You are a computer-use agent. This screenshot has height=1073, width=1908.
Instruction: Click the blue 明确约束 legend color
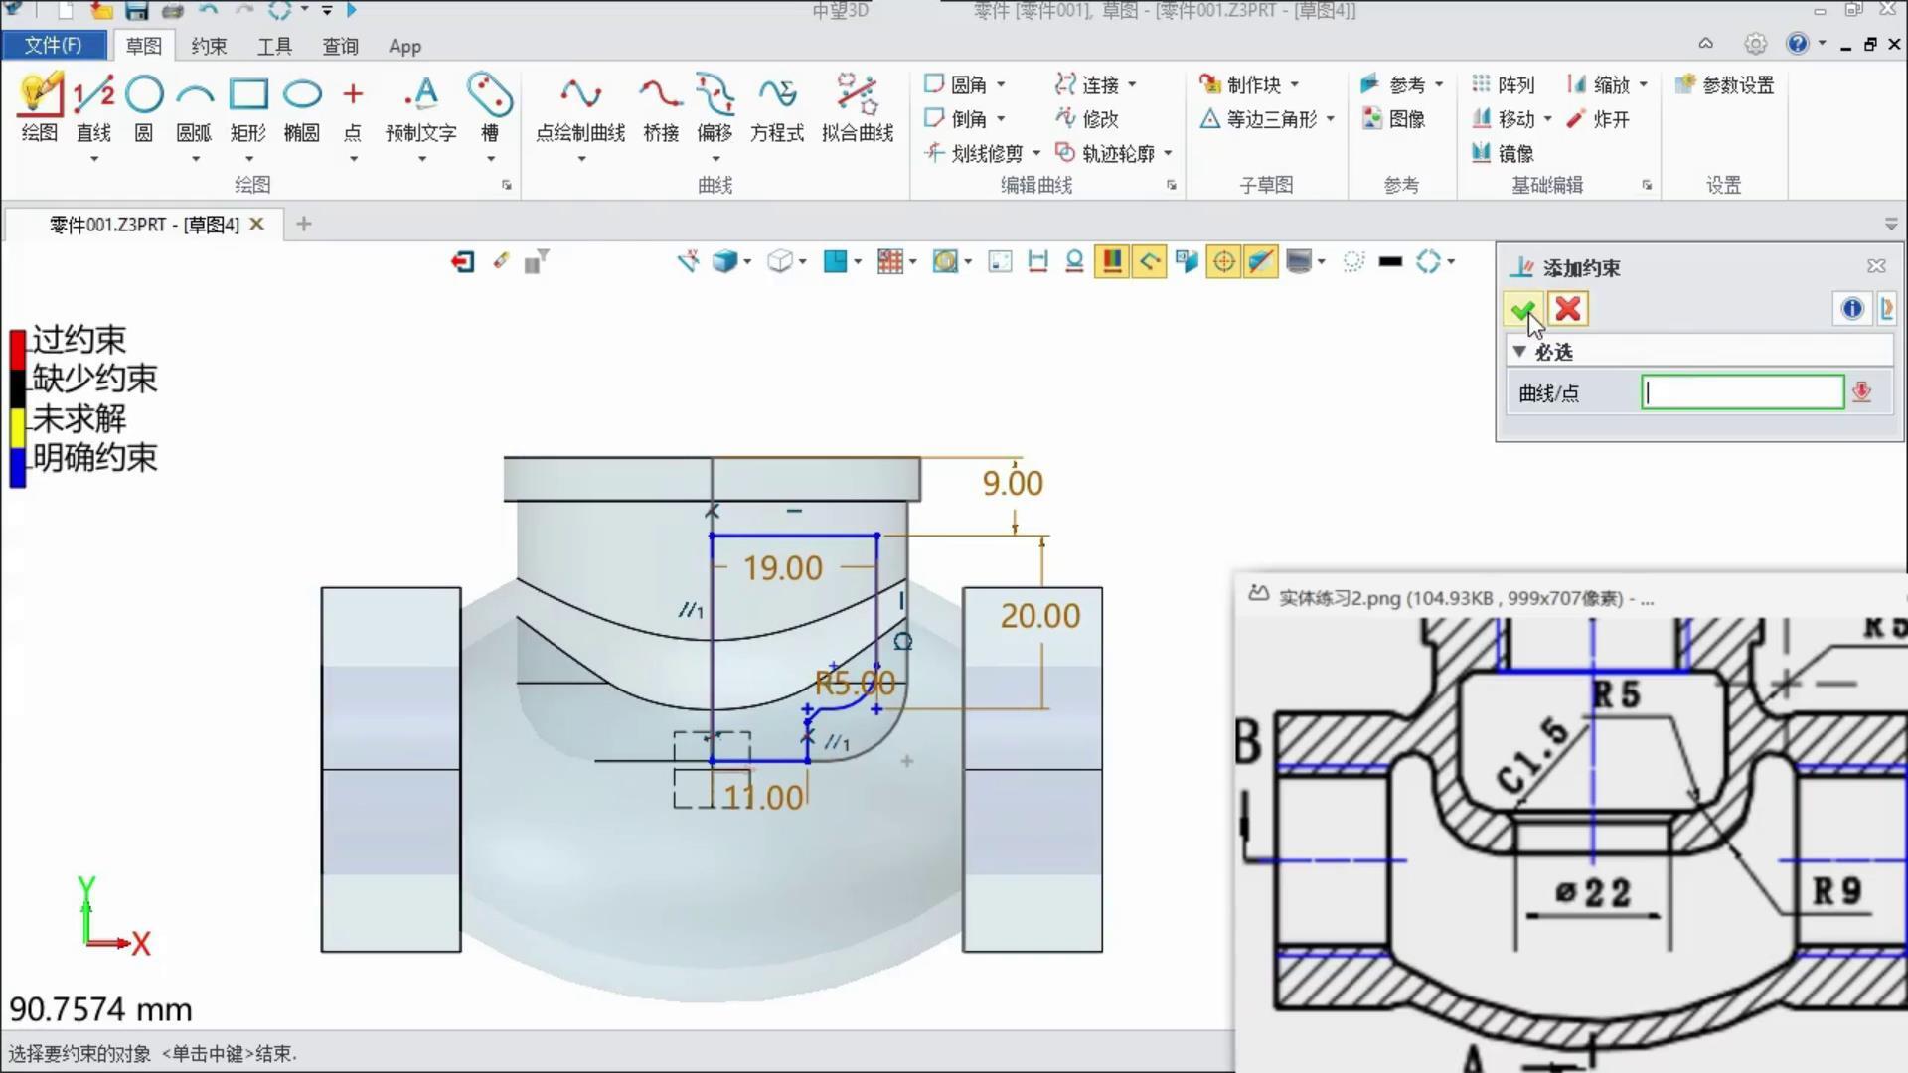click(x=17, y=467)
